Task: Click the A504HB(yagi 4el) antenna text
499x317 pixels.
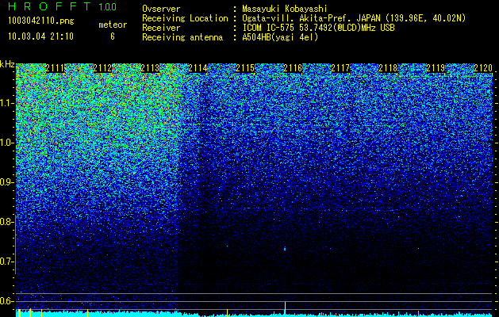Action: tap(280, 37)
